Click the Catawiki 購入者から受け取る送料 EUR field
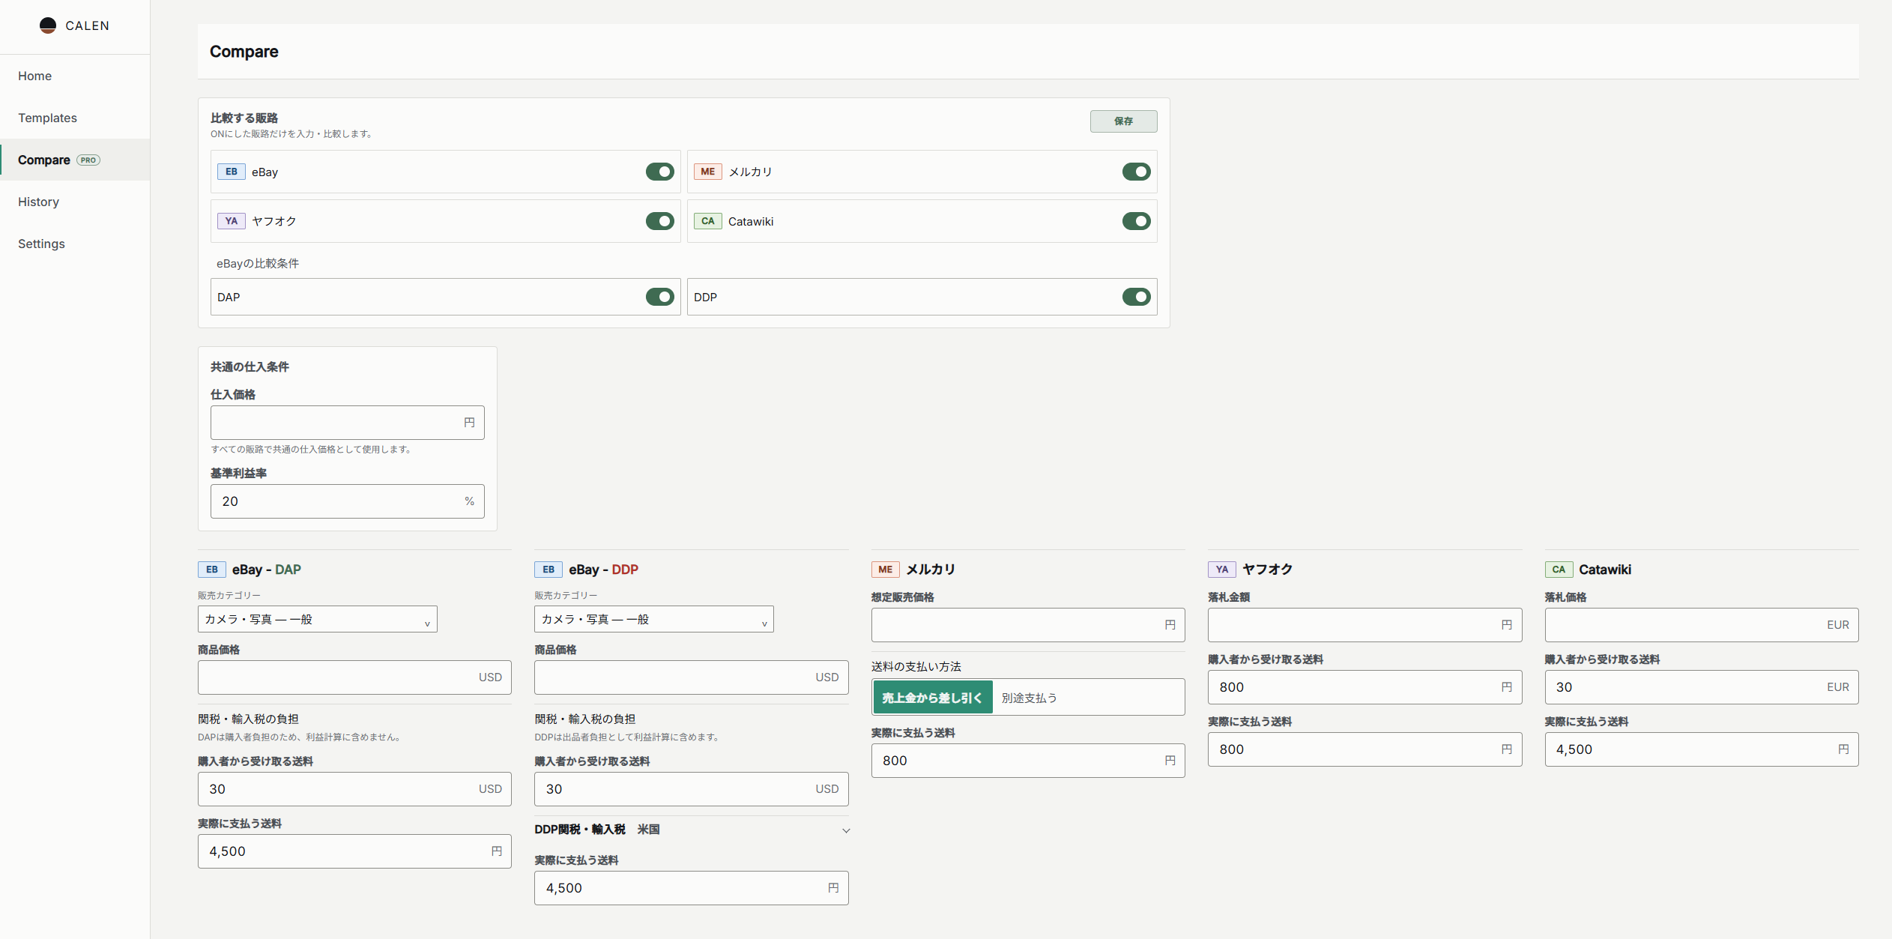 [1701, 687]
